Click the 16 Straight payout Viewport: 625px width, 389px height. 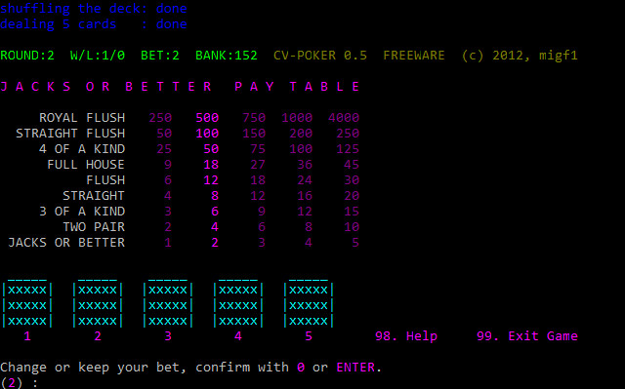(305, 196)
